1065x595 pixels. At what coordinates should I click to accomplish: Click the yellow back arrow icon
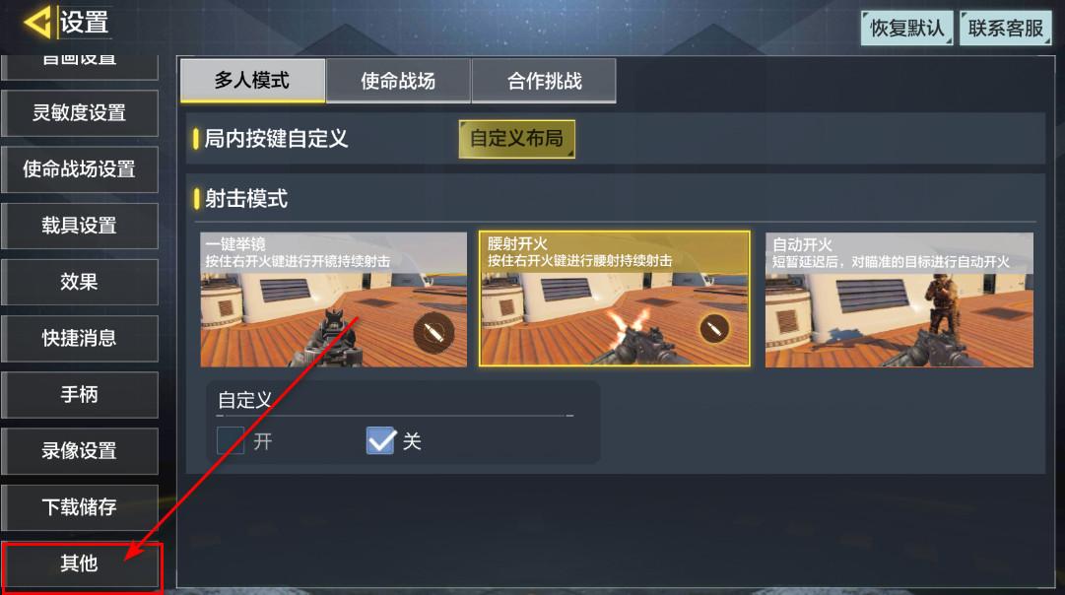pyautogui.click(x=38, y=22)
